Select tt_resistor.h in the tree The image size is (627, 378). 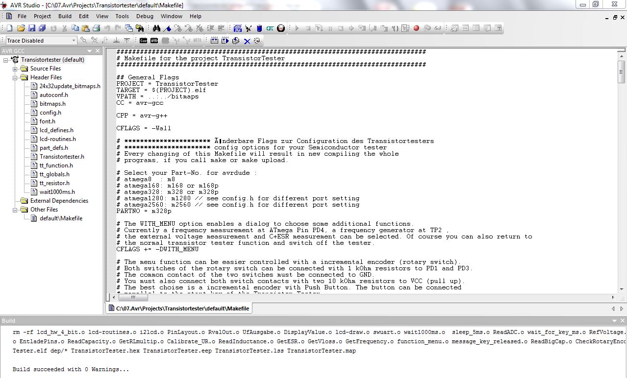click(x=54, y=183)
